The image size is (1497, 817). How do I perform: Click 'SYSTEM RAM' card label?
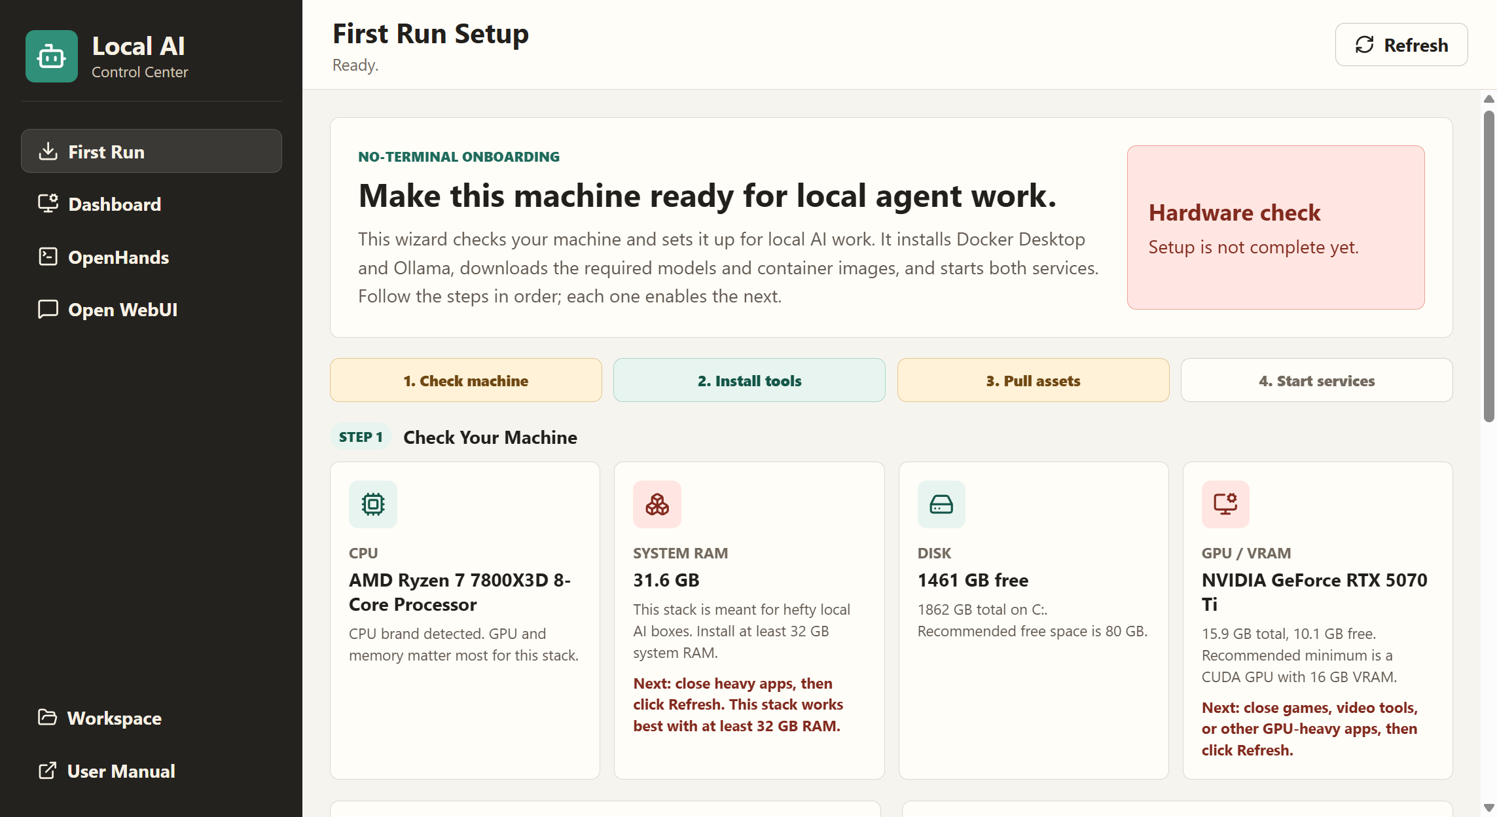(680, 553)
